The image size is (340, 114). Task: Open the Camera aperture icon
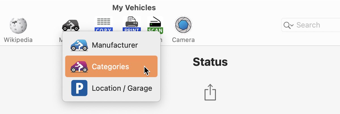coord(183,25)
